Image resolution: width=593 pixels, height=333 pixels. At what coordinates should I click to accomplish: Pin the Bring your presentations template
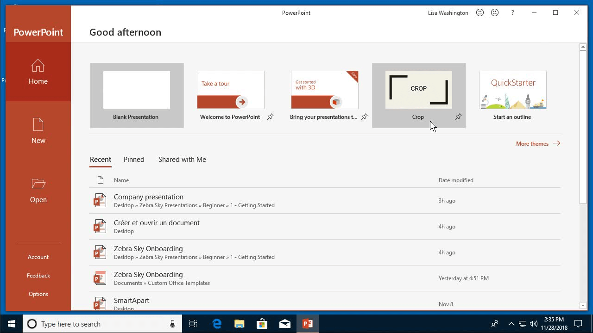365,117
